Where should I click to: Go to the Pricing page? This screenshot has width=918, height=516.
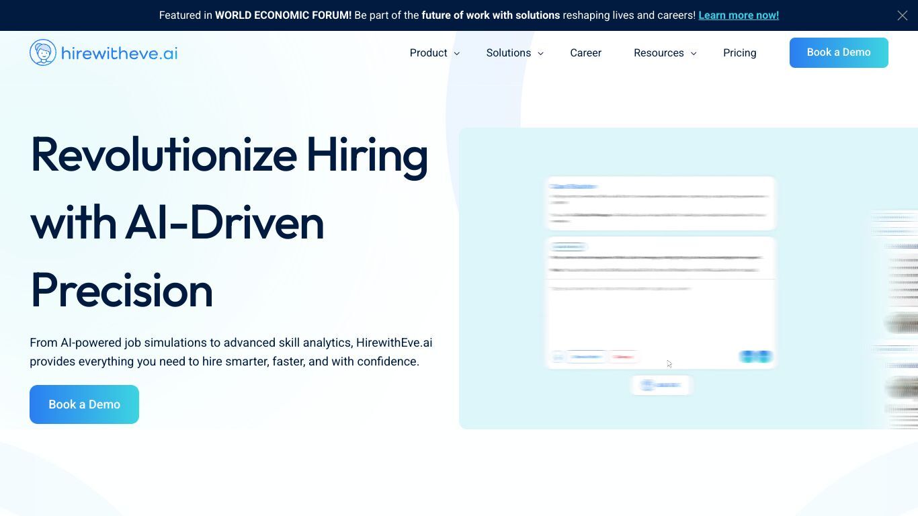click(x=740, y=53)
